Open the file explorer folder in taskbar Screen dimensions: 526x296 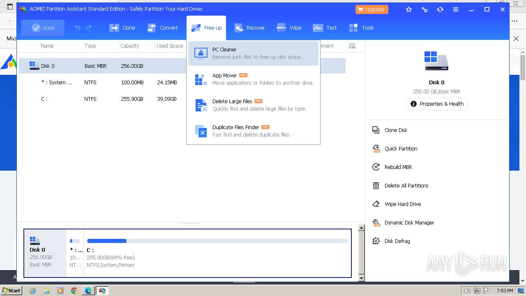(46, 291)
